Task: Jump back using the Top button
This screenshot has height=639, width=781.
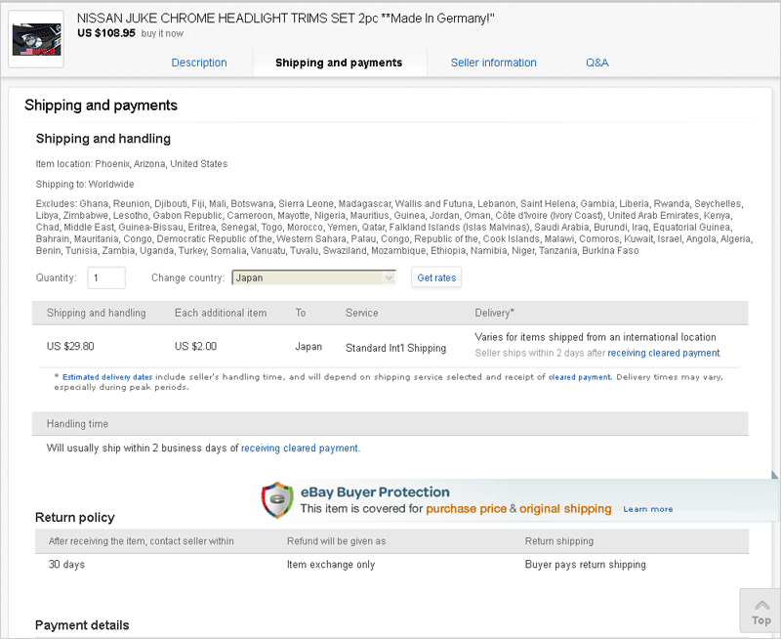Action: (x=760, y=613)
